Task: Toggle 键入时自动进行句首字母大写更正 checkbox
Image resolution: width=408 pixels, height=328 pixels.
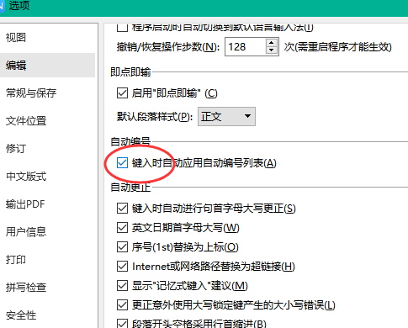Action: [122, 209]
